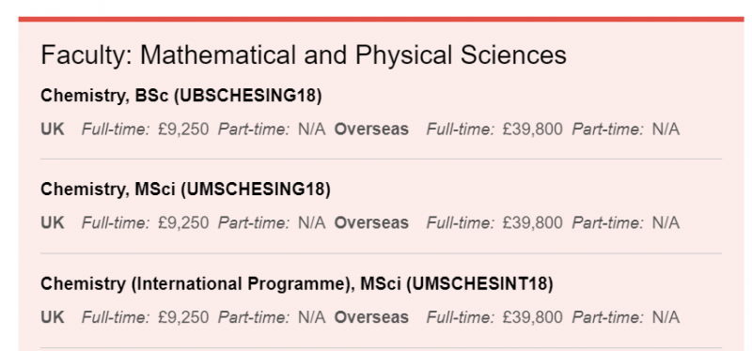Image resolution: width=752 pixels, height=351 pixels.
Task: Click £9,250 UK full-time fee for UMSCHESINT18
Action: [x=183, y=317]
